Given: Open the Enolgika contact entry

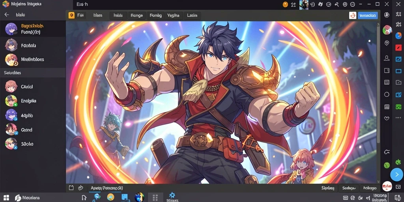Looking at the screenshot, I should (33, 101).
